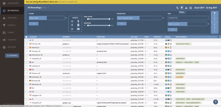Image resolution: width=221 pixels, height=107 pixels.
Task: Add navigation rule with plus under Navigation
Action: coord(122,24)
